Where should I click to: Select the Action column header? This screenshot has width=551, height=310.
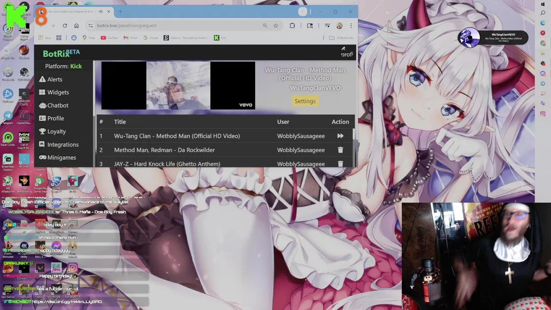pyautogui.click(x=340, y=122)
